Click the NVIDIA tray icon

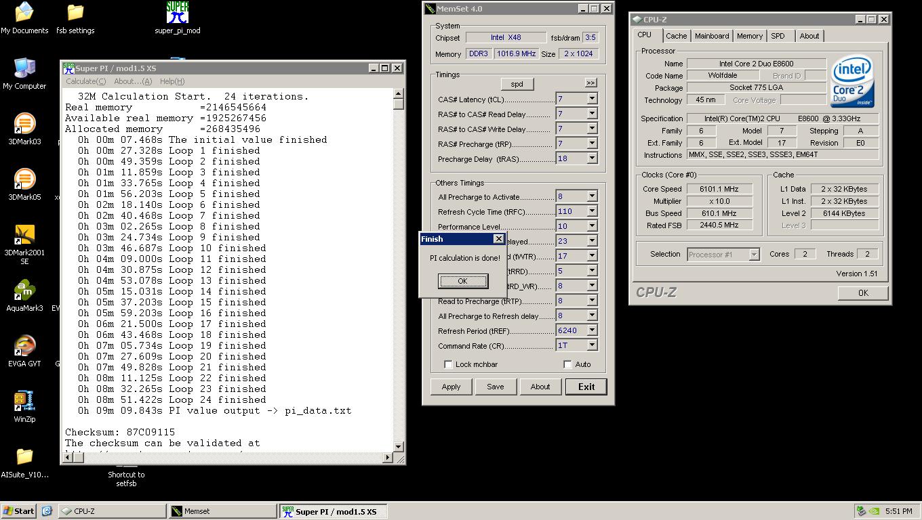pos(875,511)
